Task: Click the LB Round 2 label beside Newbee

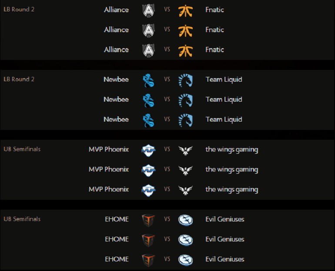Action: (x=19, y=79)
